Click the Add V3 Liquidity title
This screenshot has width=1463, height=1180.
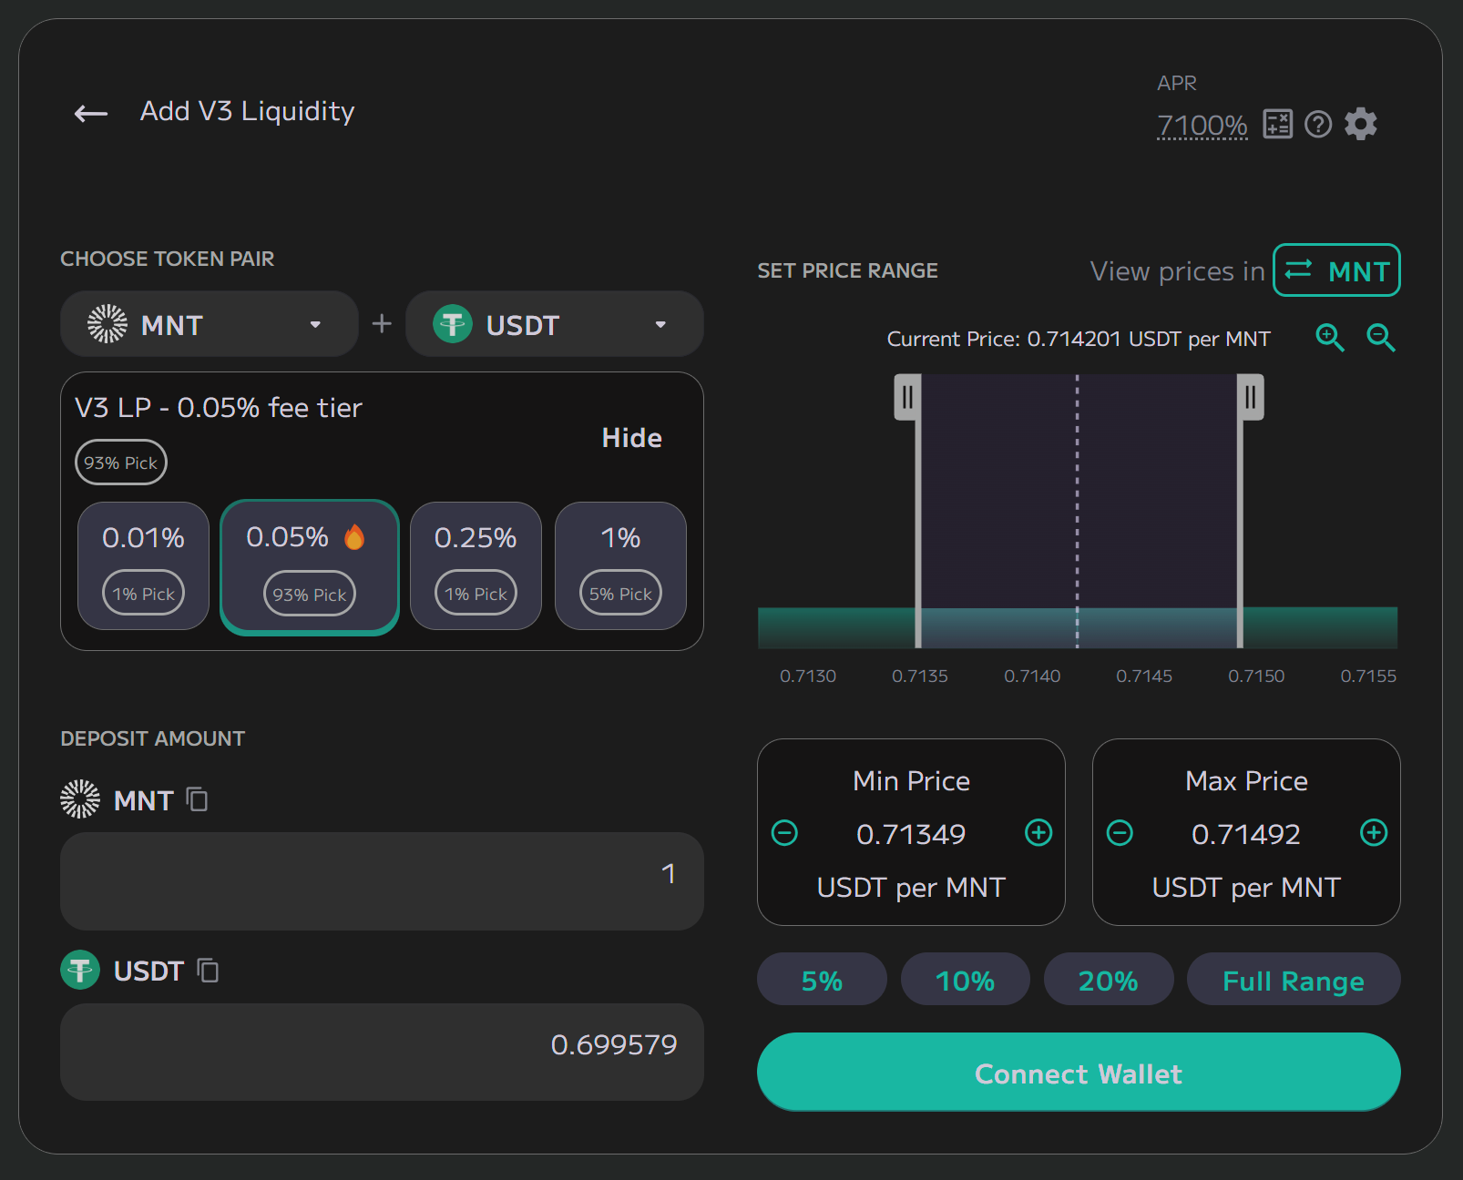tap(247, 111)
